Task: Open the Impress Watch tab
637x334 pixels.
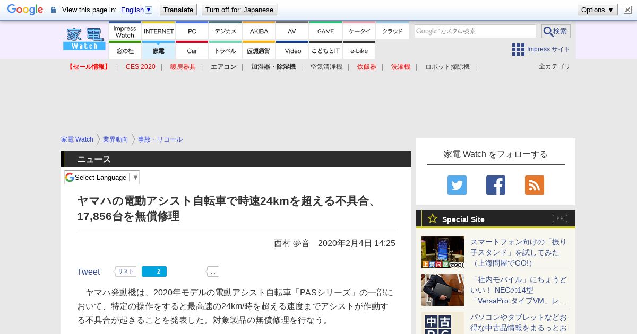Action: [125, 31]
